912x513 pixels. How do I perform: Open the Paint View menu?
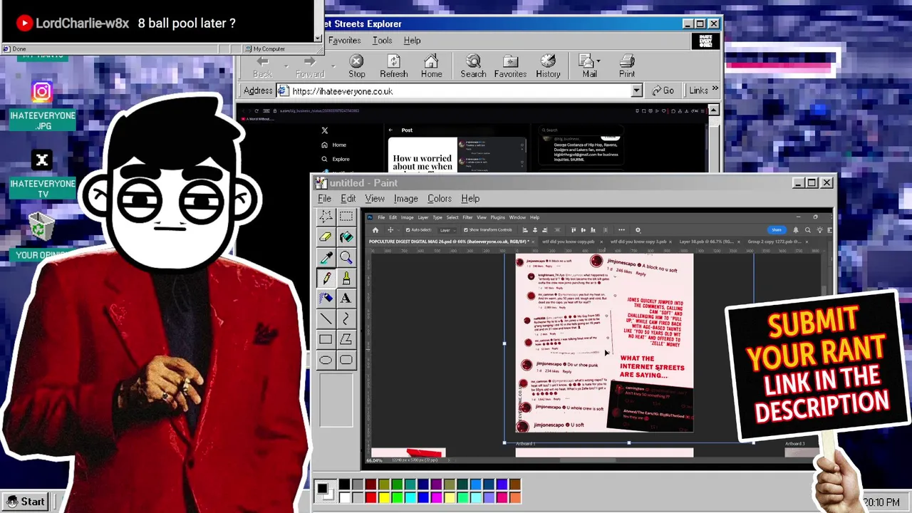(375, 199)
